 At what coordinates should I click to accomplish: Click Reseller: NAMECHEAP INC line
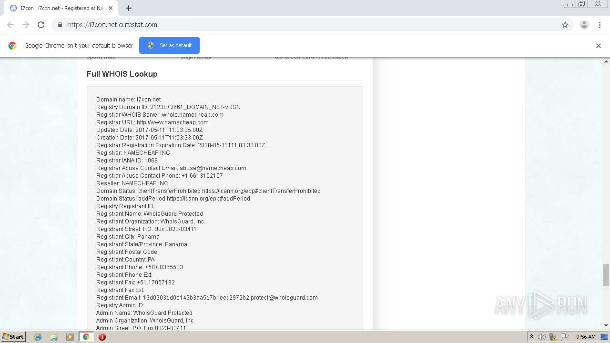pos(132,183)
